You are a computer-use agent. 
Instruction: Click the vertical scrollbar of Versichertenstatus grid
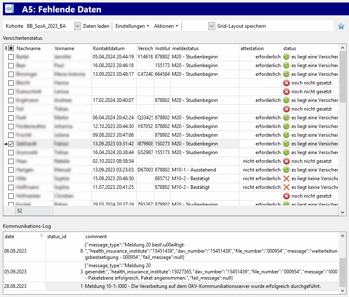[x=342, y=124]
